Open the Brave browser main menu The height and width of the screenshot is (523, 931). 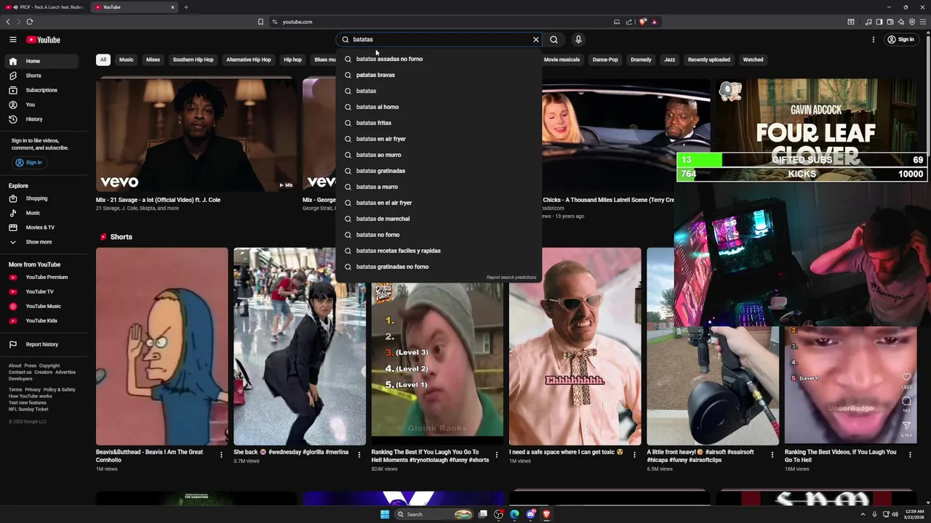point(923,22)
